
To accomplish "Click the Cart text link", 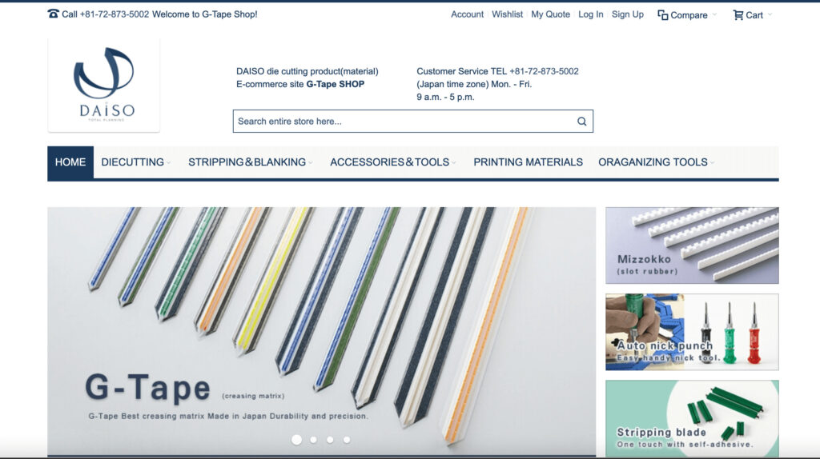I will (x=754, y=16).
